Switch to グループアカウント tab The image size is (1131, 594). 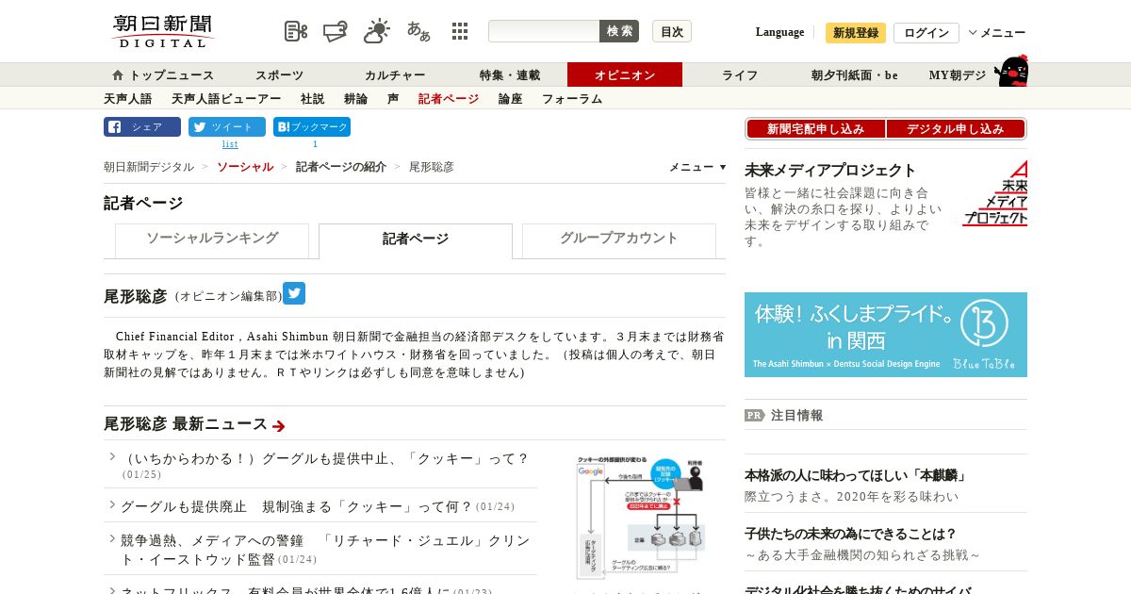pos(619,239)
